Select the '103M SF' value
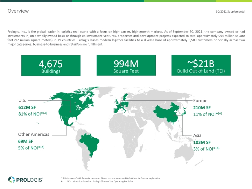 point(202,142)
